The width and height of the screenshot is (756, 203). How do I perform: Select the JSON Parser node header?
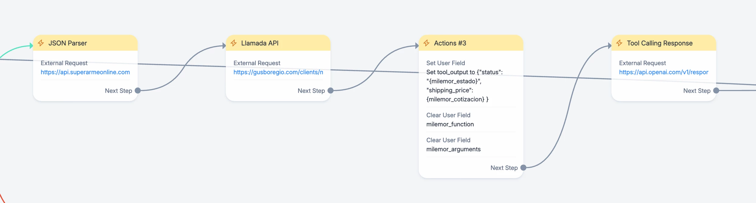[x=68, y=43]
